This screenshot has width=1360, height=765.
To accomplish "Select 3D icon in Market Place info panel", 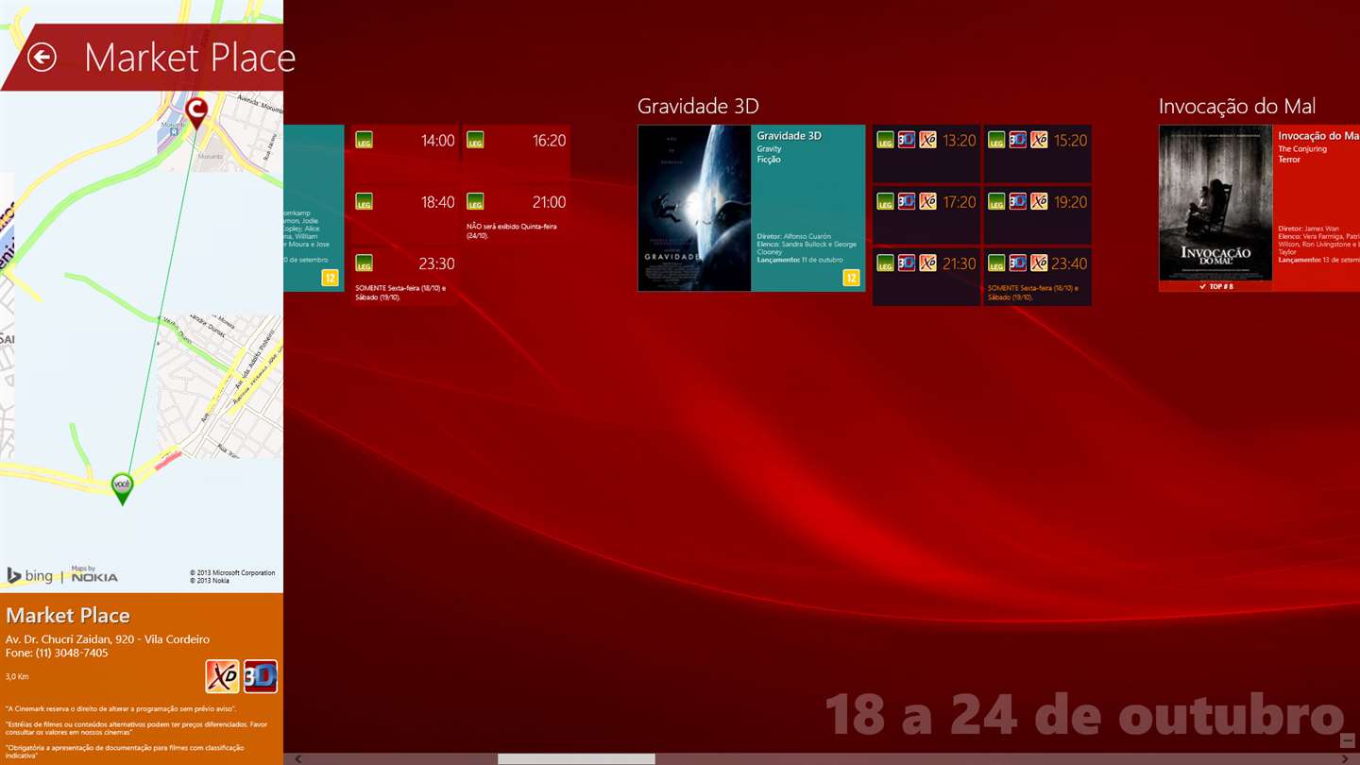I will (261, 676).
